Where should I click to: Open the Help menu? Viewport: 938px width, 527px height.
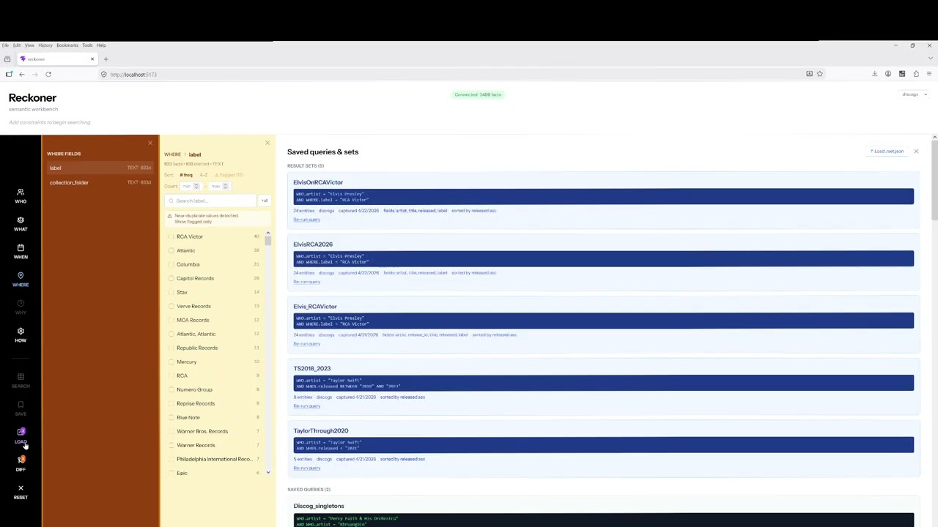[x=101, y=45]
